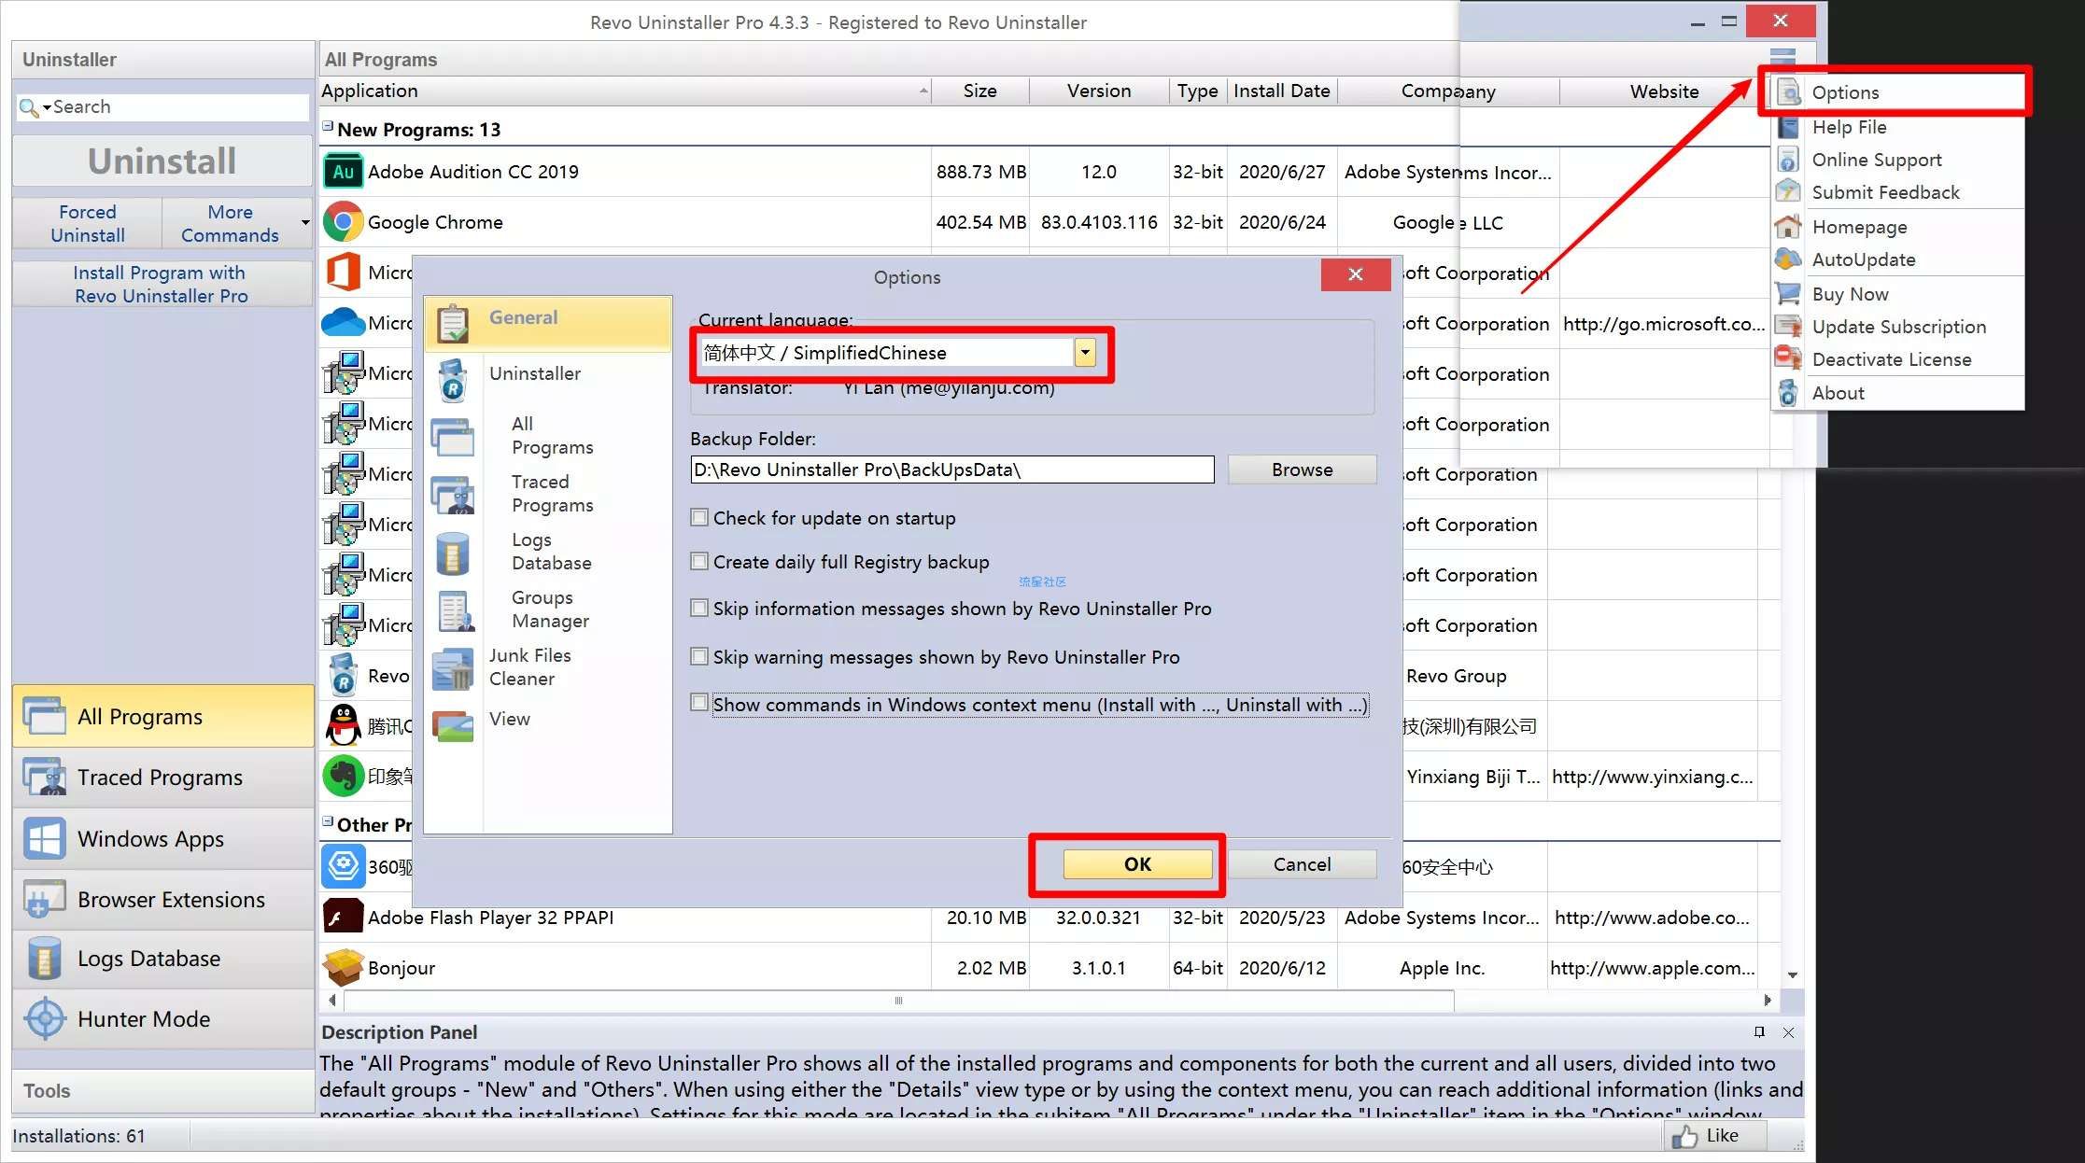This screenshot has width=2085, height=1163.
Task: Select Update Subscription menu entry
Action: pos(1899,327)
